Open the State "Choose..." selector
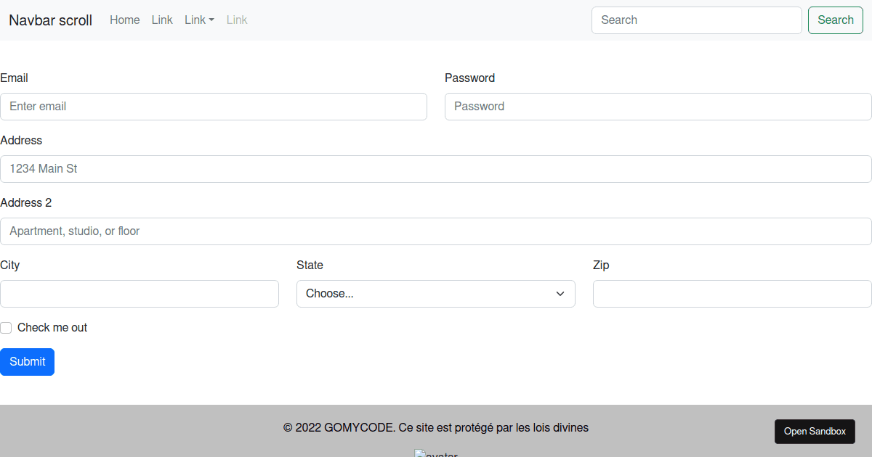 coord(436,293)
